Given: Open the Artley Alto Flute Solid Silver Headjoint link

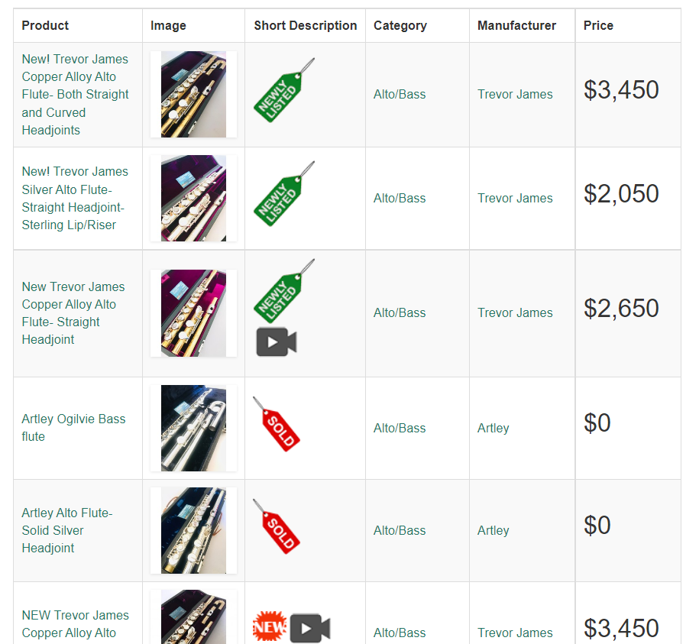Looking at the screenshot, I should click(67, 530).
